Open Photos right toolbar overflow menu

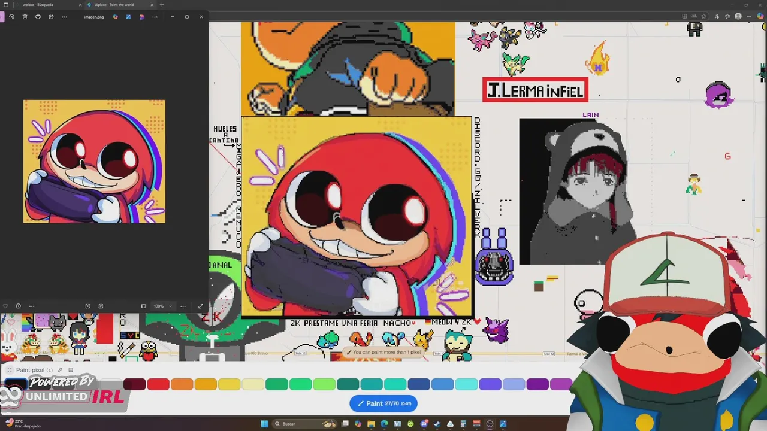pos(155,17)
